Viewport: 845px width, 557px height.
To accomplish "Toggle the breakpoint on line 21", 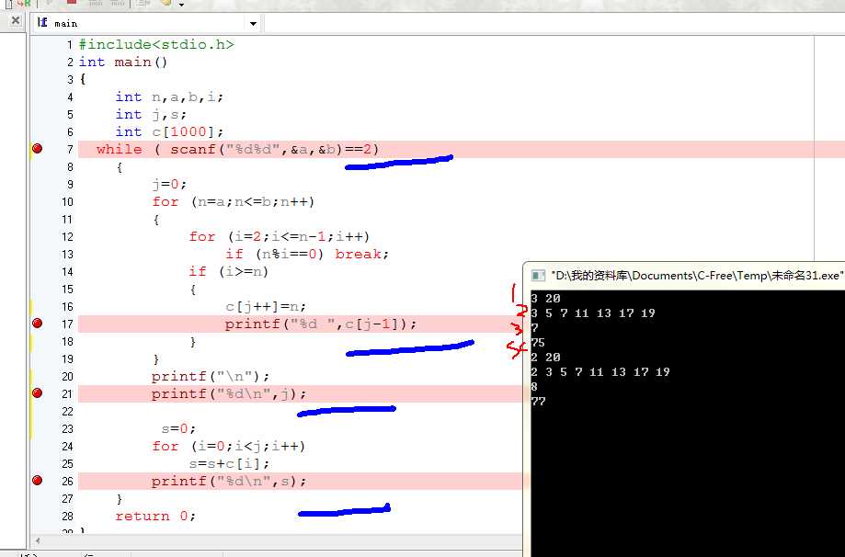I will pos(37,392).
